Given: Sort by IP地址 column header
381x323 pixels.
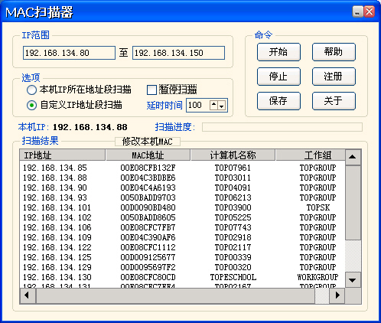Looking at the screenshot, I should click(x=63, y=155).
